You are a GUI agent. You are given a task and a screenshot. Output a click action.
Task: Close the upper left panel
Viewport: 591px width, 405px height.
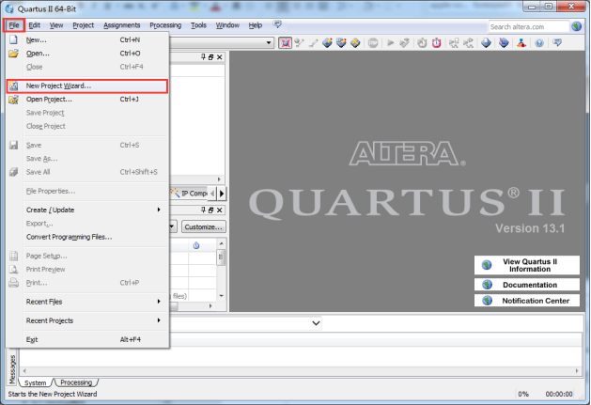tap(219, 57)
